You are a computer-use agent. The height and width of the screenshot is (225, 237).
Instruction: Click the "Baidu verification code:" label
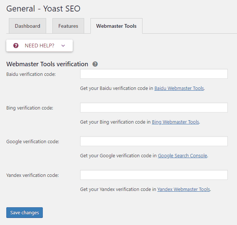31,74
